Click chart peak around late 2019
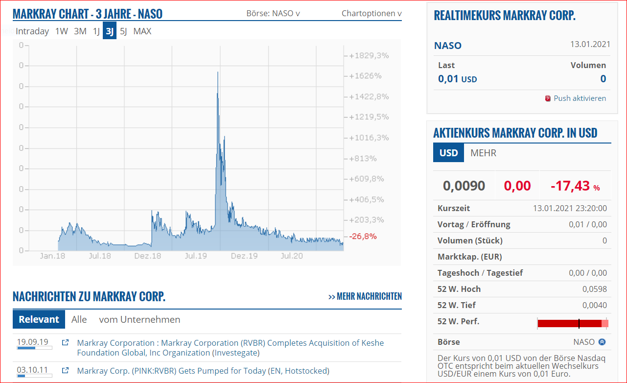 218,73
